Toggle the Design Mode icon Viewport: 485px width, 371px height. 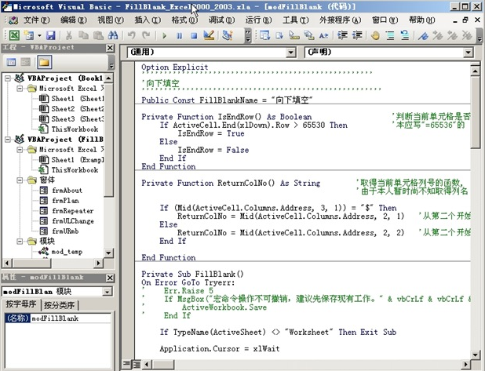209,35
